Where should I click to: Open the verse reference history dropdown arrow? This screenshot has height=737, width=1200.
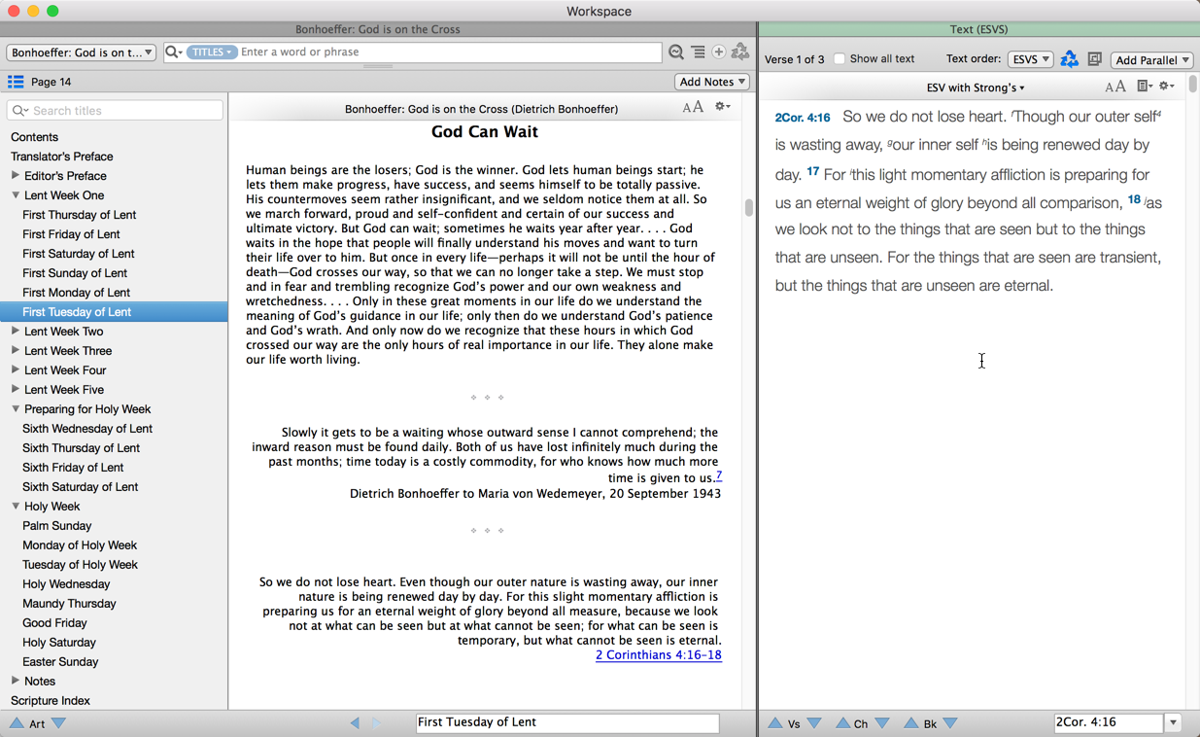1174,722
